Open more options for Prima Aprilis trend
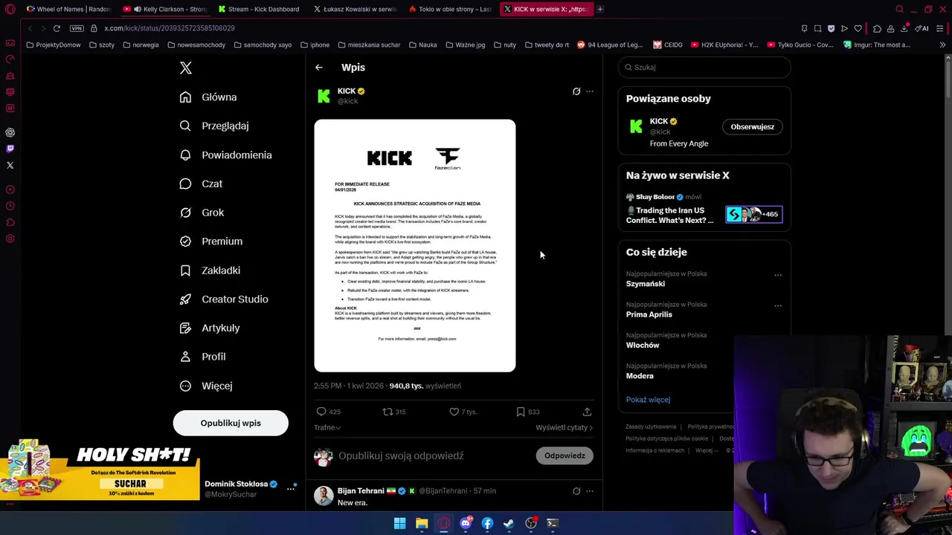This screenshot has width=952, height=535. coord(778,305)
